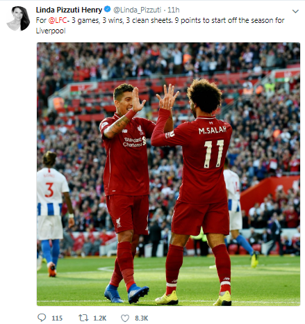
Task: Click the Linda Pizzuti Henry display name
Action: coord(69,10)
